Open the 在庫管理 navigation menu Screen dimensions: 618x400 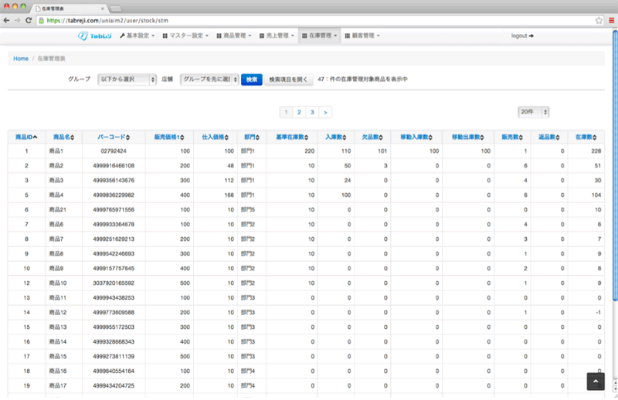pos(320,36)
